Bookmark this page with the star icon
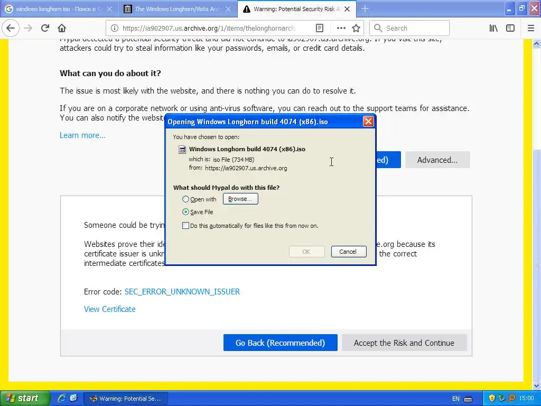 [x=356, y=29]
